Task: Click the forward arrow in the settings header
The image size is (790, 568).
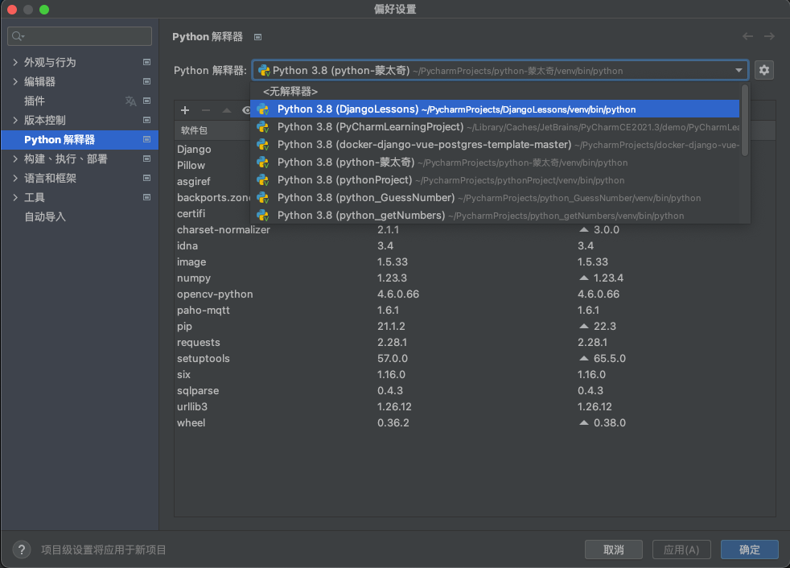Action: 769,36
